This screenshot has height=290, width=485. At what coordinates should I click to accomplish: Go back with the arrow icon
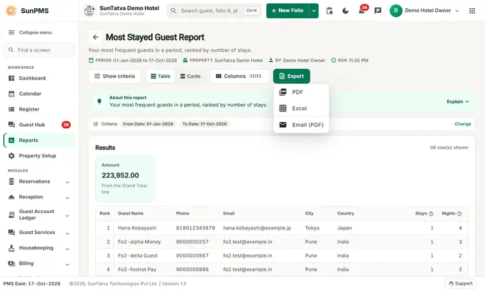[x=96, y=37]
